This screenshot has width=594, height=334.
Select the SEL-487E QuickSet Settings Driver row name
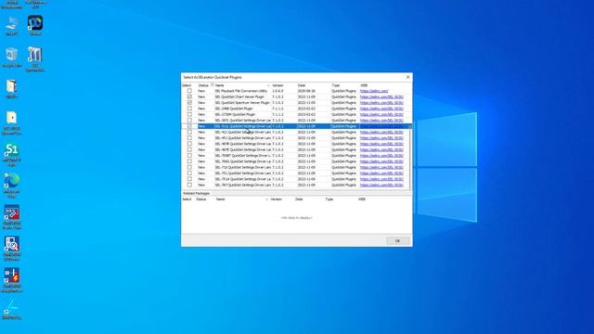(243, 149)
